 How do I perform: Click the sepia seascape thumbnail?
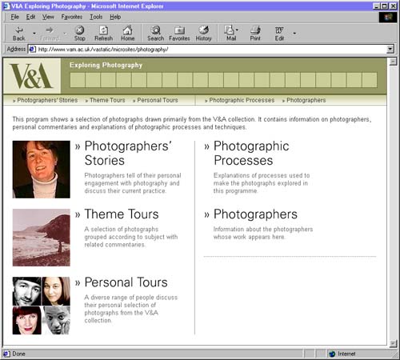(x=42, y=238)
